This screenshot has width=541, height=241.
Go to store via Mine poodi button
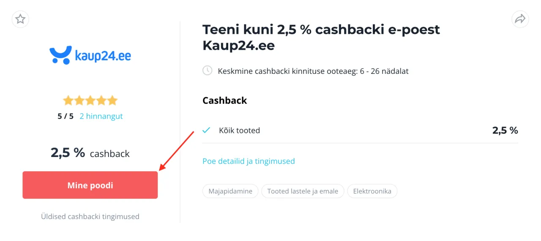point(90,185)
